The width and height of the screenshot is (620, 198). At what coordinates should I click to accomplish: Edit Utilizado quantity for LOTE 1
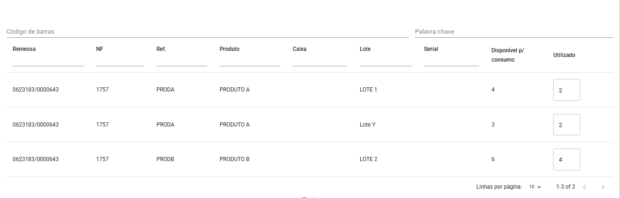[567, 90]
